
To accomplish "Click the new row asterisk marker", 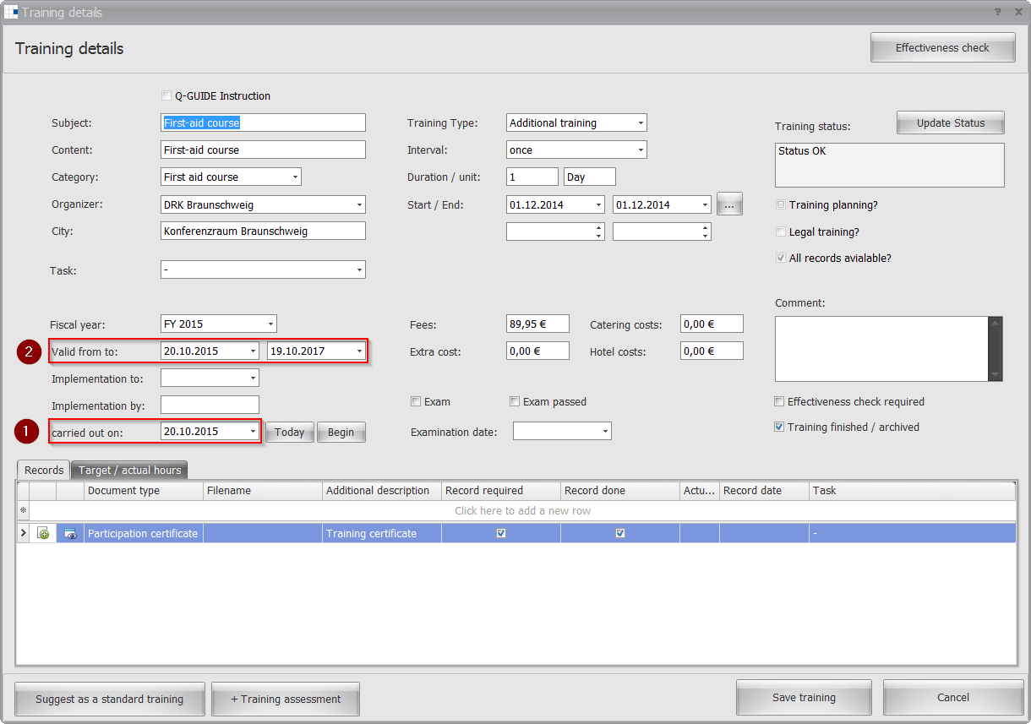I will [x=24, y=510].
